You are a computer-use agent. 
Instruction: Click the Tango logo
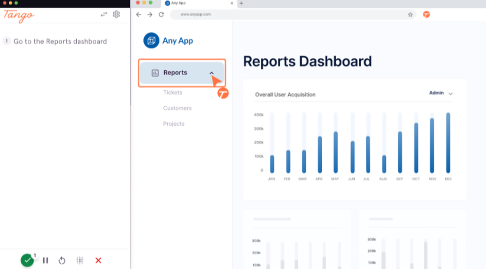click(19, 16)
